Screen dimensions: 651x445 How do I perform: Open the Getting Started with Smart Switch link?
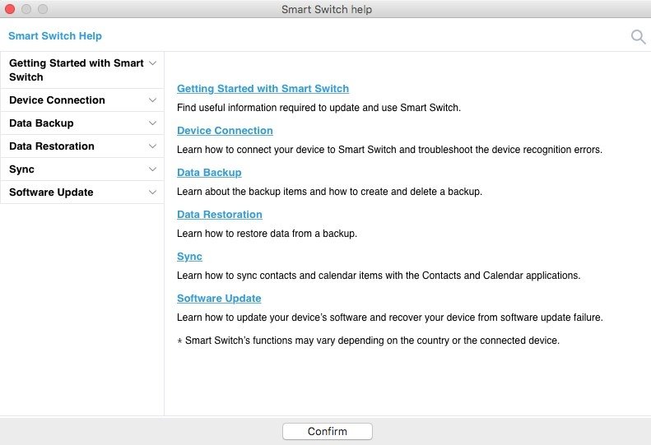click(263, 88)
